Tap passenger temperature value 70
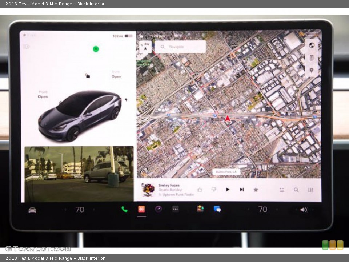Viewport: 349px width, 262px height. tap(262, 210)
